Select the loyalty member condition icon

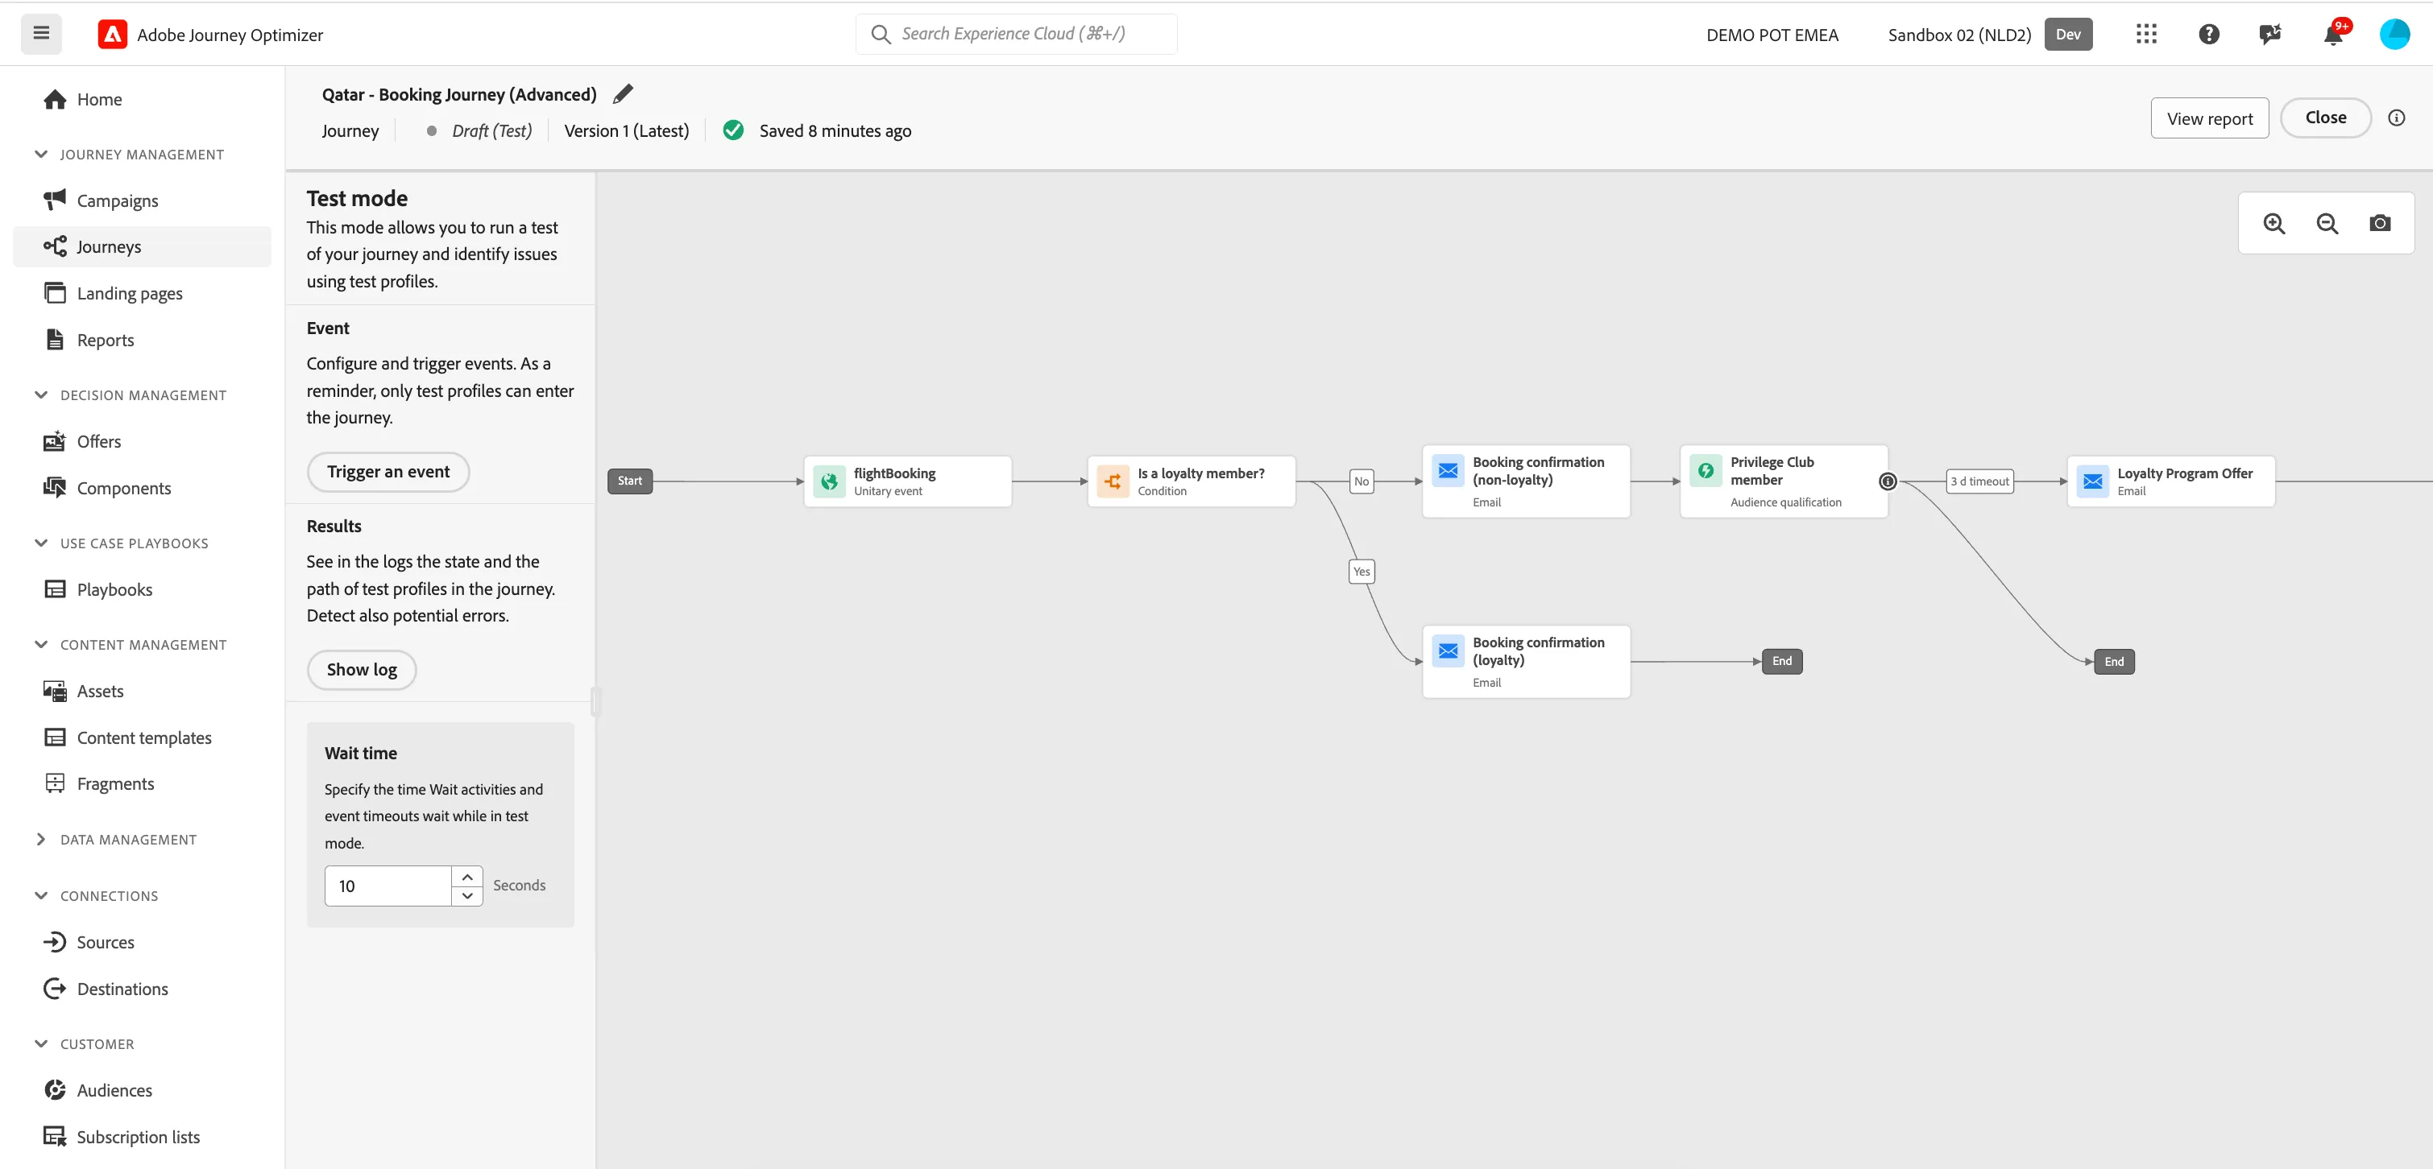[x=1113, y=481]
